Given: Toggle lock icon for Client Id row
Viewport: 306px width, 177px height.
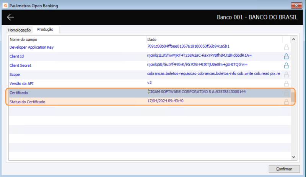Looking at the screenshot, I should point(286,56).
